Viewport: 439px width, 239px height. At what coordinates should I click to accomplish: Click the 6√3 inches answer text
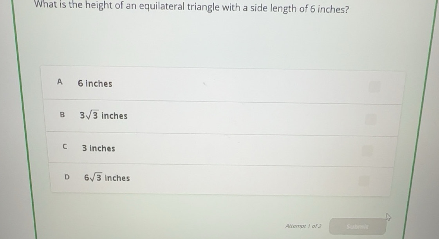pyautogui.click(x=107, y=178)
